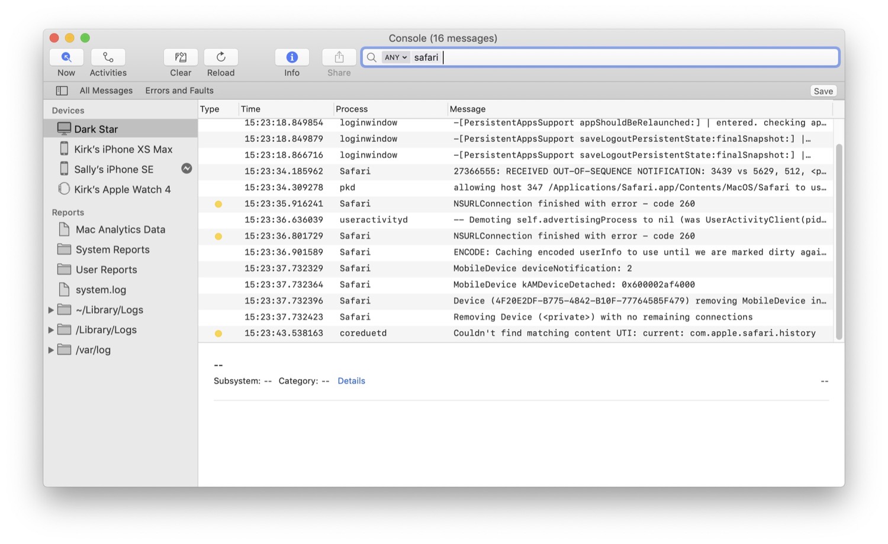Click Kirk's iPhone XS Max device icon

click(64, 148)
